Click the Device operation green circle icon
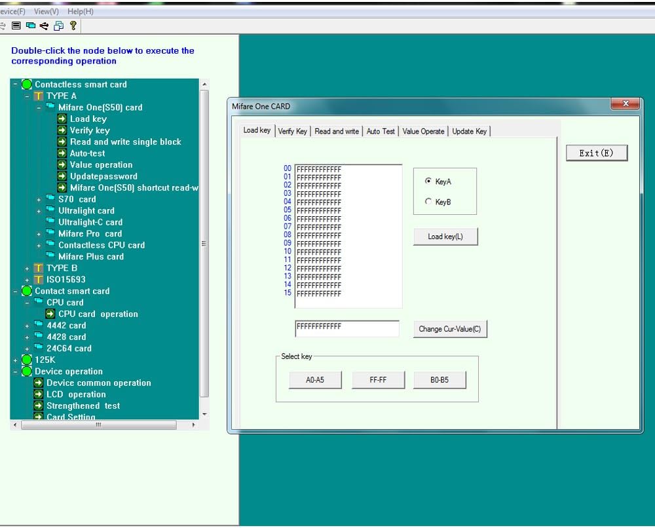Viewport: 655px width, 528px height. (x=27, y=371)
